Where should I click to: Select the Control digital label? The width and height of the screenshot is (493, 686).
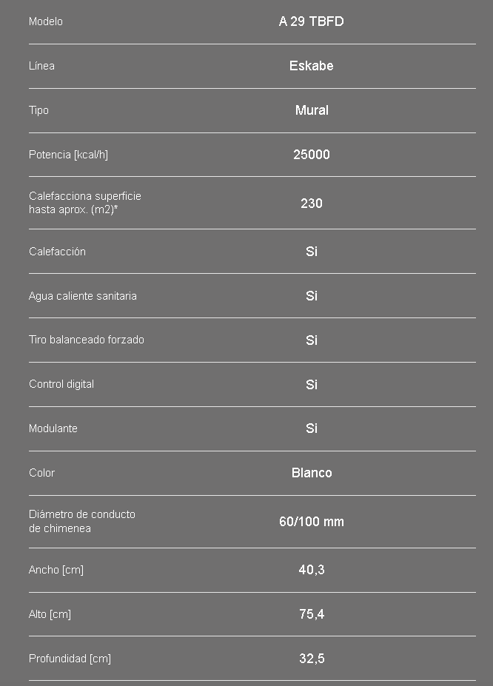61,384
